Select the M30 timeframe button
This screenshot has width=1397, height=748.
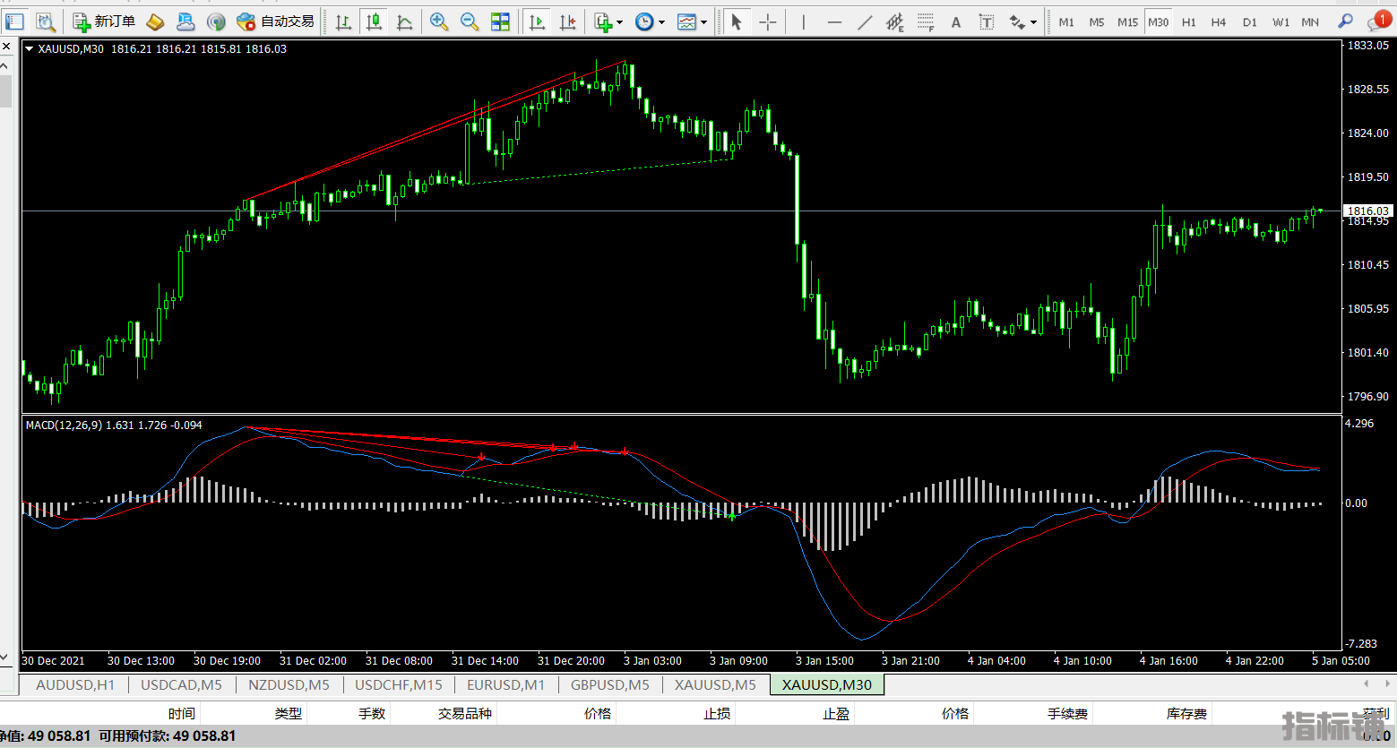pyautogui.click(x=1159, y=21)
